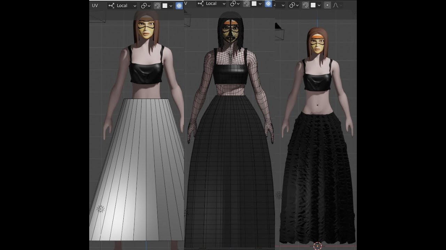
Task: Open the UV menu in the header
Action: [95, 6]
